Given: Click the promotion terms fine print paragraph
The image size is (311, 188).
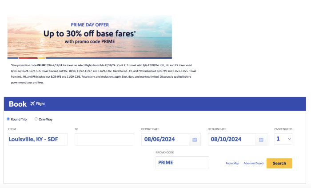Looking at the screenshot, I should point(103,74).
